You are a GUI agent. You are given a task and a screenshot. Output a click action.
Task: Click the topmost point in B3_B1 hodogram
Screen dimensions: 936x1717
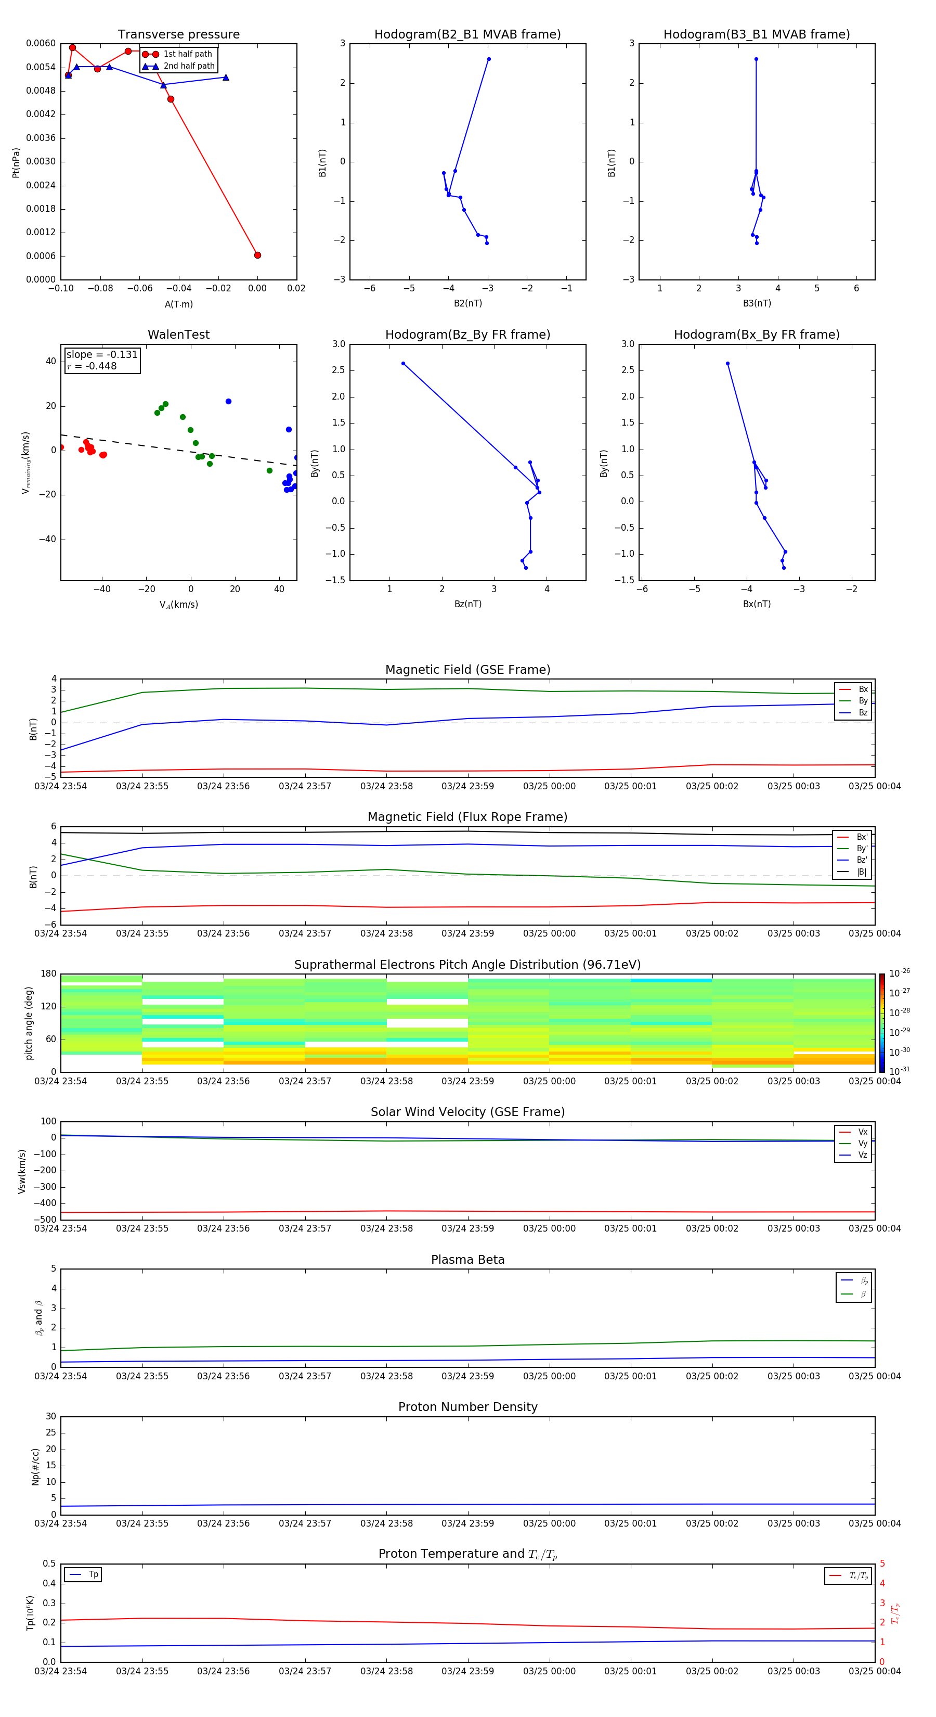pyautogui.click(x=756, y=59)
